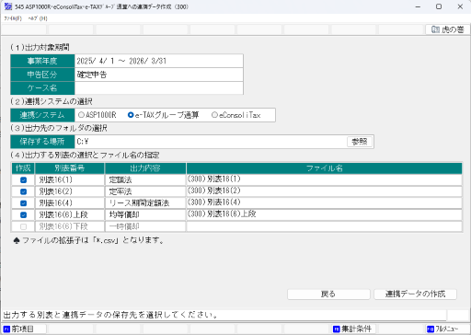Click the 別表番号 column header
The height and width of the screenshot is (335, 471).
[70, 168]
